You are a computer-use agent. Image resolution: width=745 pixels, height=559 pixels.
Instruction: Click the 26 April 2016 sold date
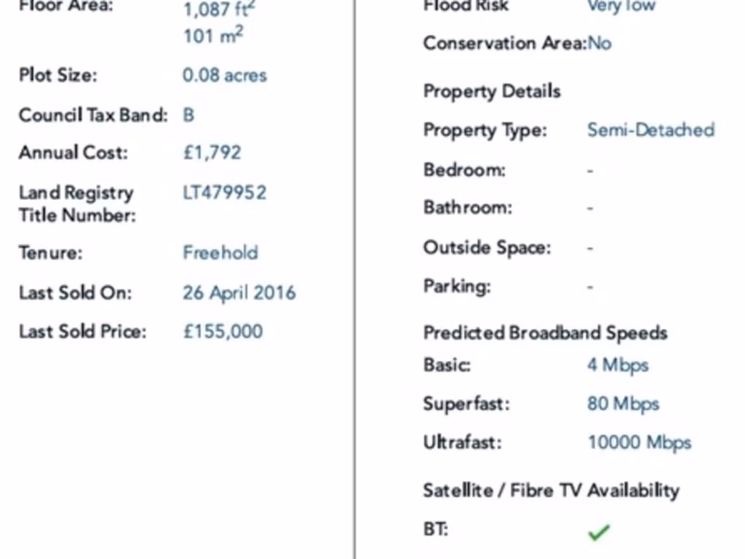(239, 293)
